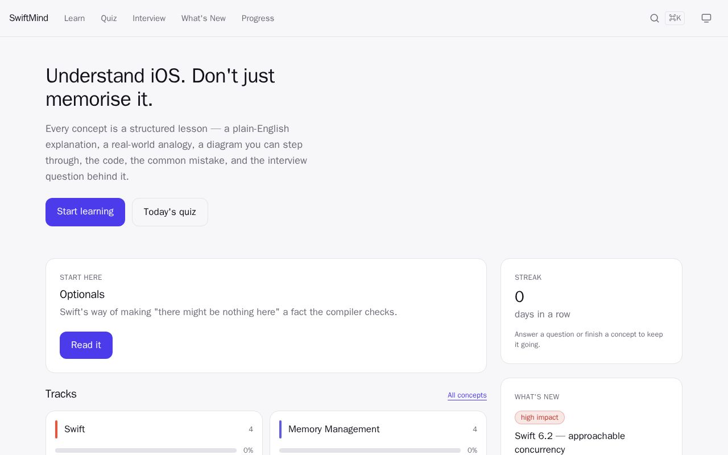Click the Swift track progress bar
The image size is (728, 455).
click(x=146, y=450)
